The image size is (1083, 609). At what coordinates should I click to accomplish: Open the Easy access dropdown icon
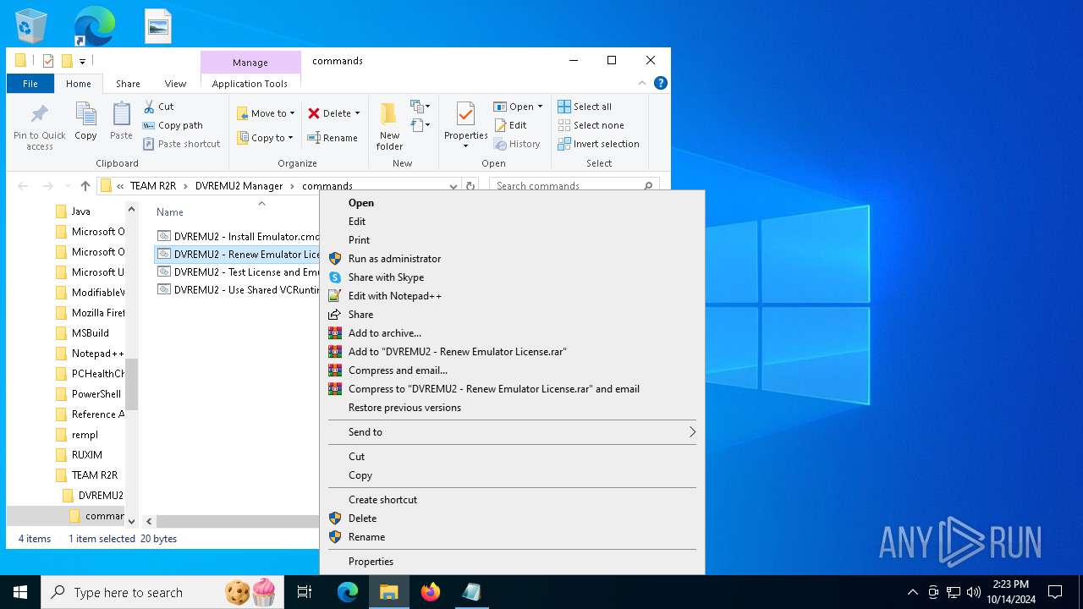tap(421, 125)
